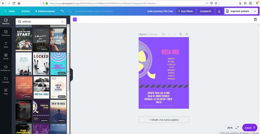Image resolution: width=260 pixels, height=134 pixels.
Task: Open browser downloads panel
Action: tap(240, 3)
